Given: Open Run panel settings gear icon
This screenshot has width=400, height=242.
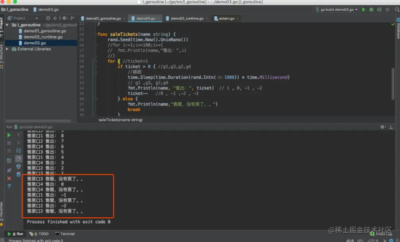Looking at the screenshot, I should click(x=383, y=127).
